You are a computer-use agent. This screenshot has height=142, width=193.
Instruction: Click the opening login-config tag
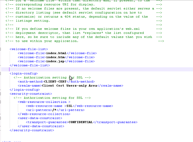coord(24,74)
